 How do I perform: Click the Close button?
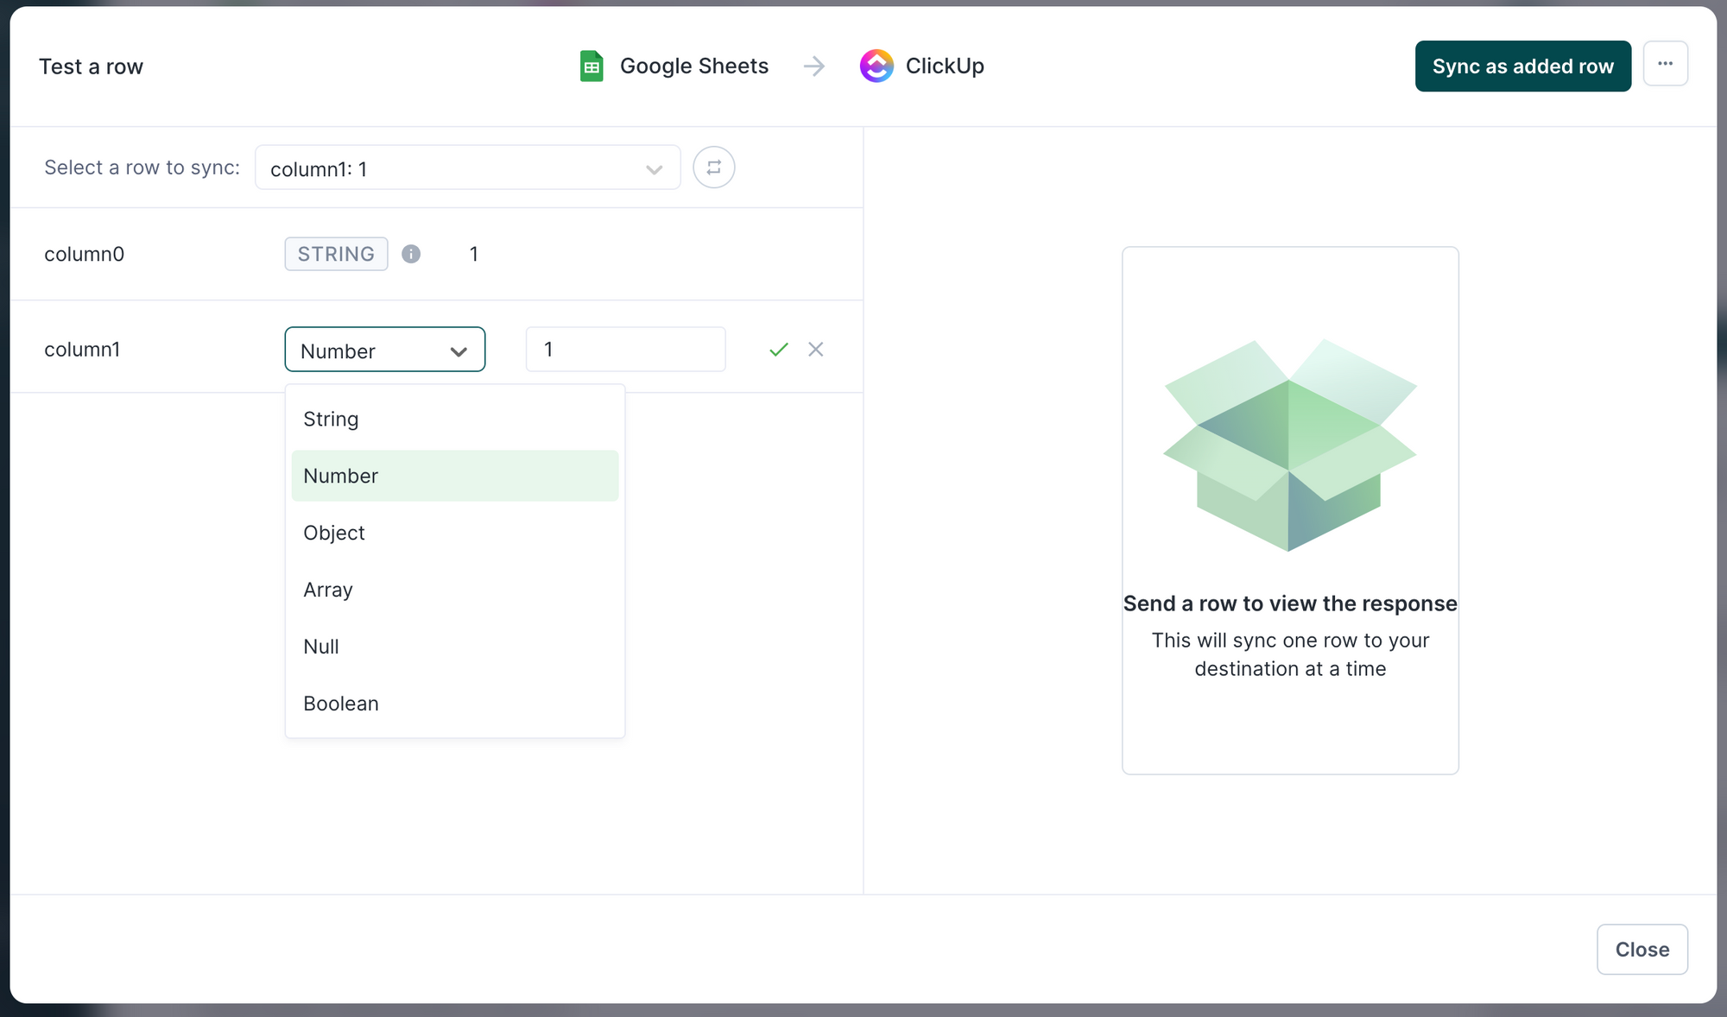pos(1642,950)
